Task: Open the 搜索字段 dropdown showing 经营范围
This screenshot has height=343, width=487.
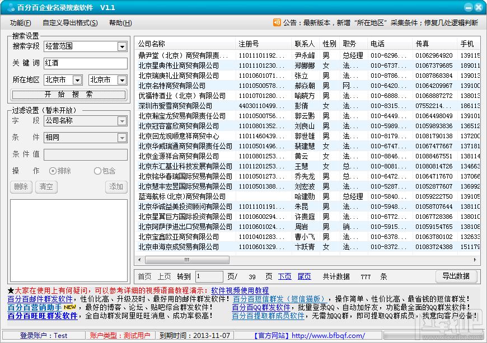Action: coord(122,46)
